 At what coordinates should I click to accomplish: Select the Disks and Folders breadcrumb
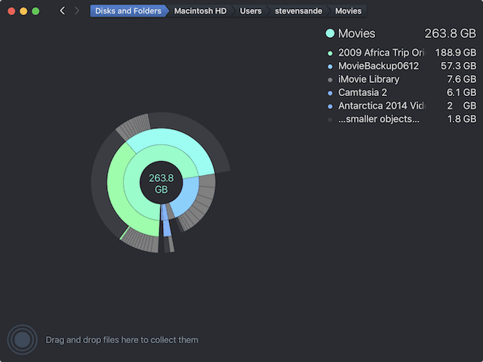127,11
